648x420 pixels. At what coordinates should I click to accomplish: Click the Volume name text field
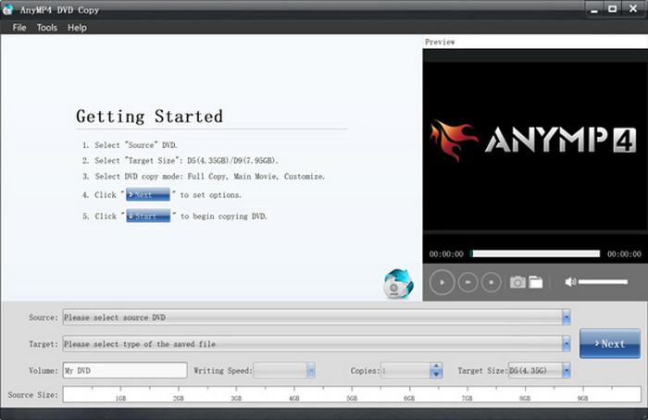[x=124, y=371]
